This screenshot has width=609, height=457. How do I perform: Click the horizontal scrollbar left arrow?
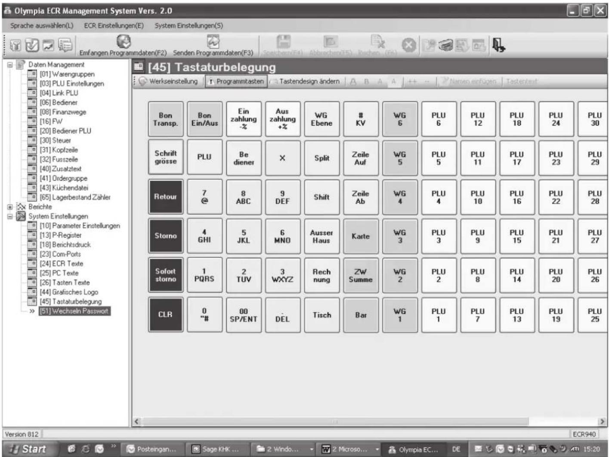click(137, 422)
